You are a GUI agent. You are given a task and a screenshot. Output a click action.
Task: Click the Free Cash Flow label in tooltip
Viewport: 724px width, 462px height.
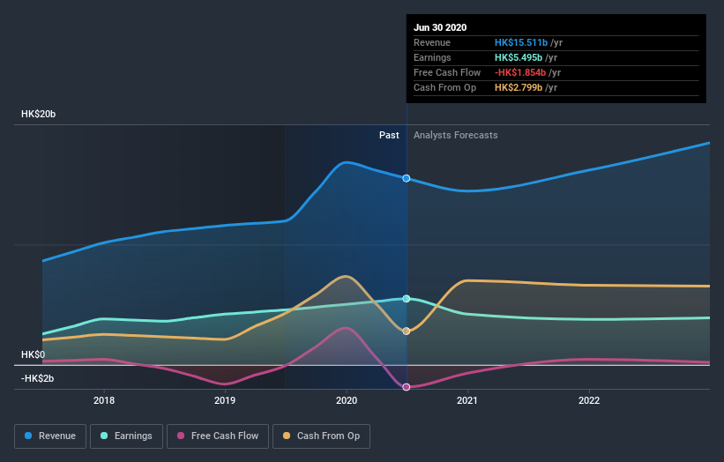(447, 72)
